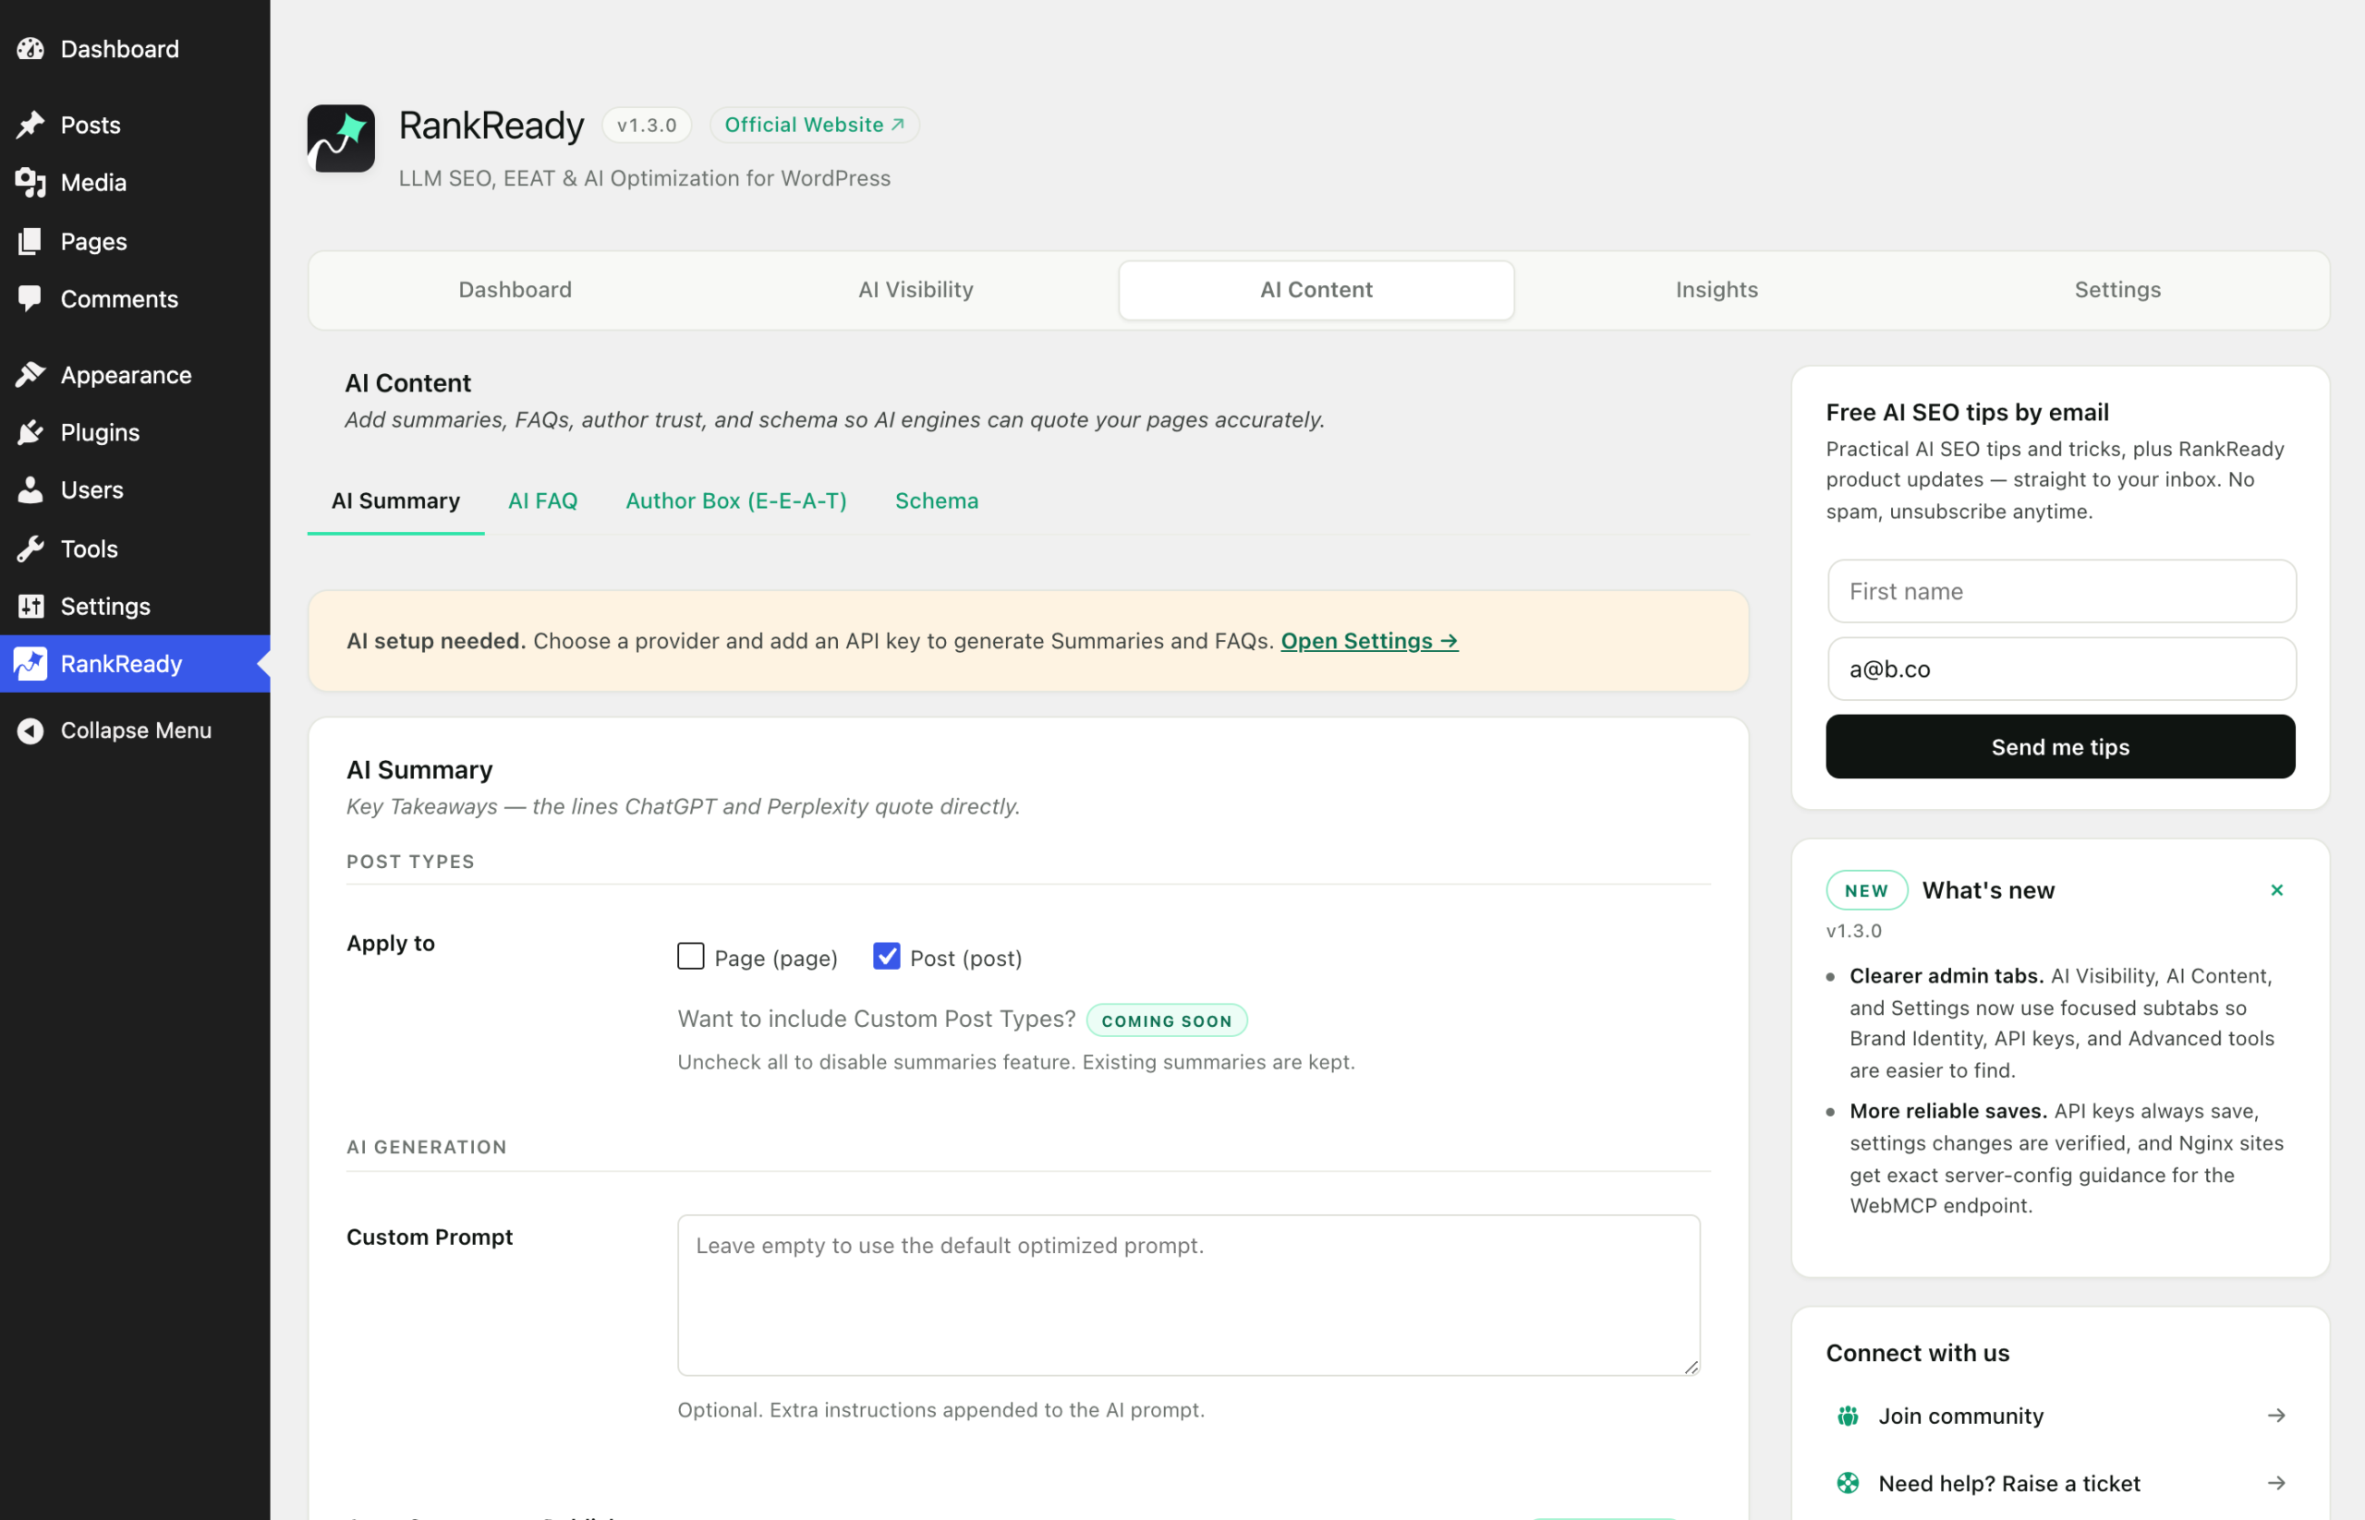Viewport: 2365px width, 1520px height.
Task: Click the NEW badge in What's new
Action: [1865, 890]
